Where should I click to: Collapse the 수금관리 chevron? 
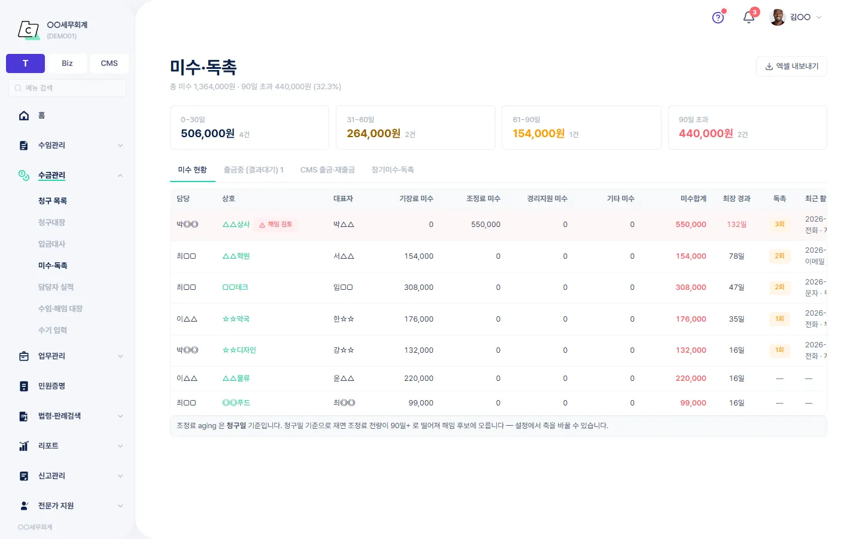(x=120, y=175)
